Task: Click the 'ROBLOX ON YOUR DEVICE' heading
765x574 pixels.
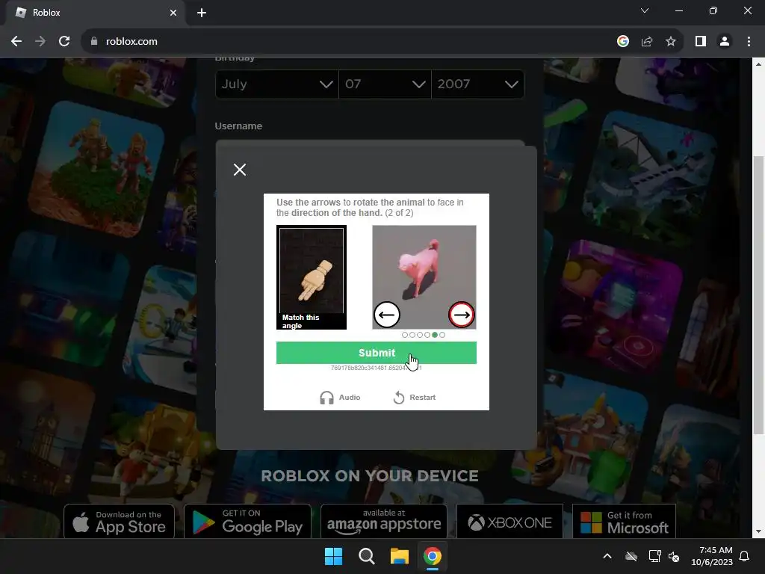Action: (x=370, y=476)
